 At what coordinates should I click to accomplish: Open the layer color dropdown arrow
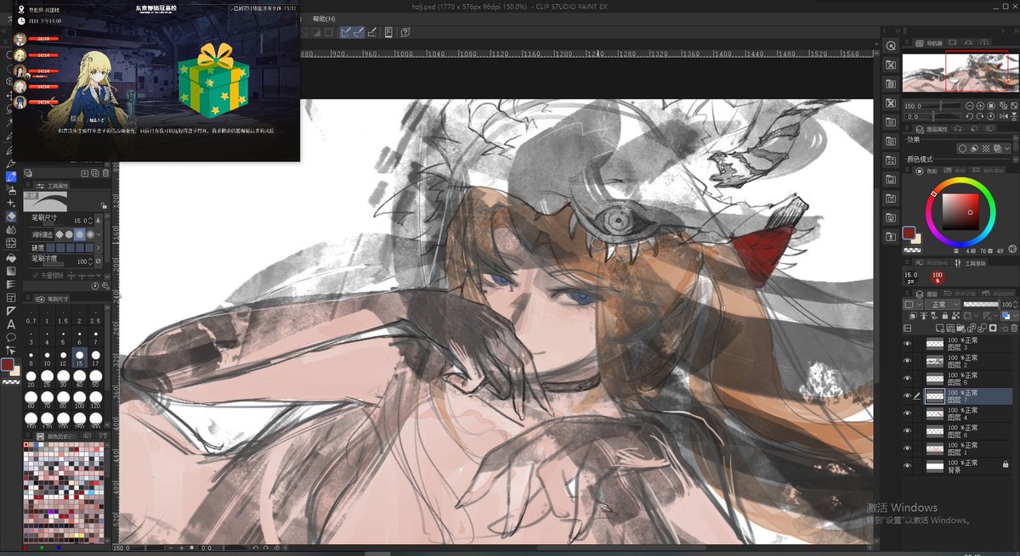pos(1016,316)
